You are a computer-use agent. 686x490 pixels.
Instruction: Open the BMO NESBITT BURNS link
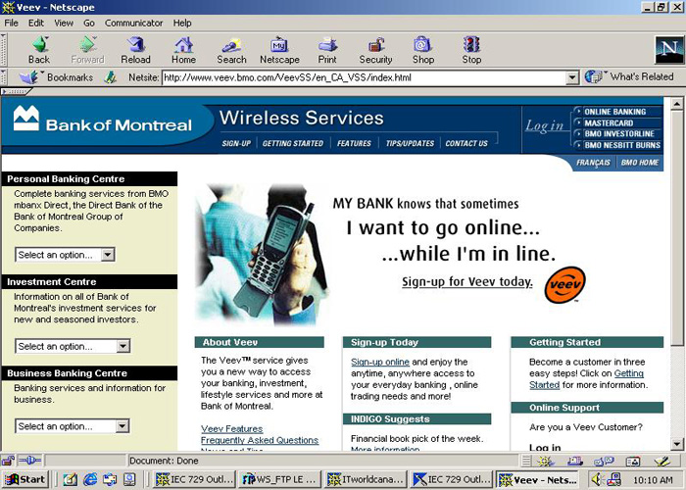coord(622,145)
